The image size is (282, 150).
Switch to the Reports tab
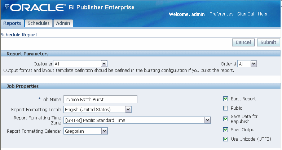click(x=12, y=23)
